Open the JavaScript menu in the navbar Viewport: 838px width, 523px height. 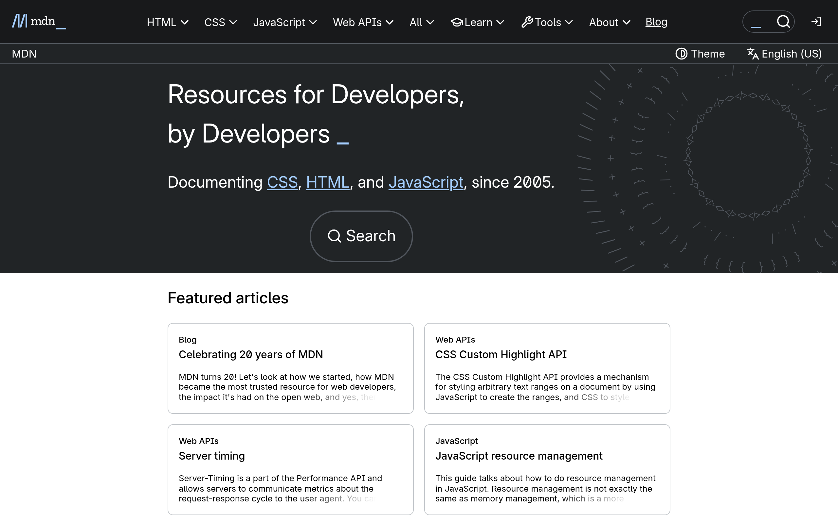coord(285,22)
